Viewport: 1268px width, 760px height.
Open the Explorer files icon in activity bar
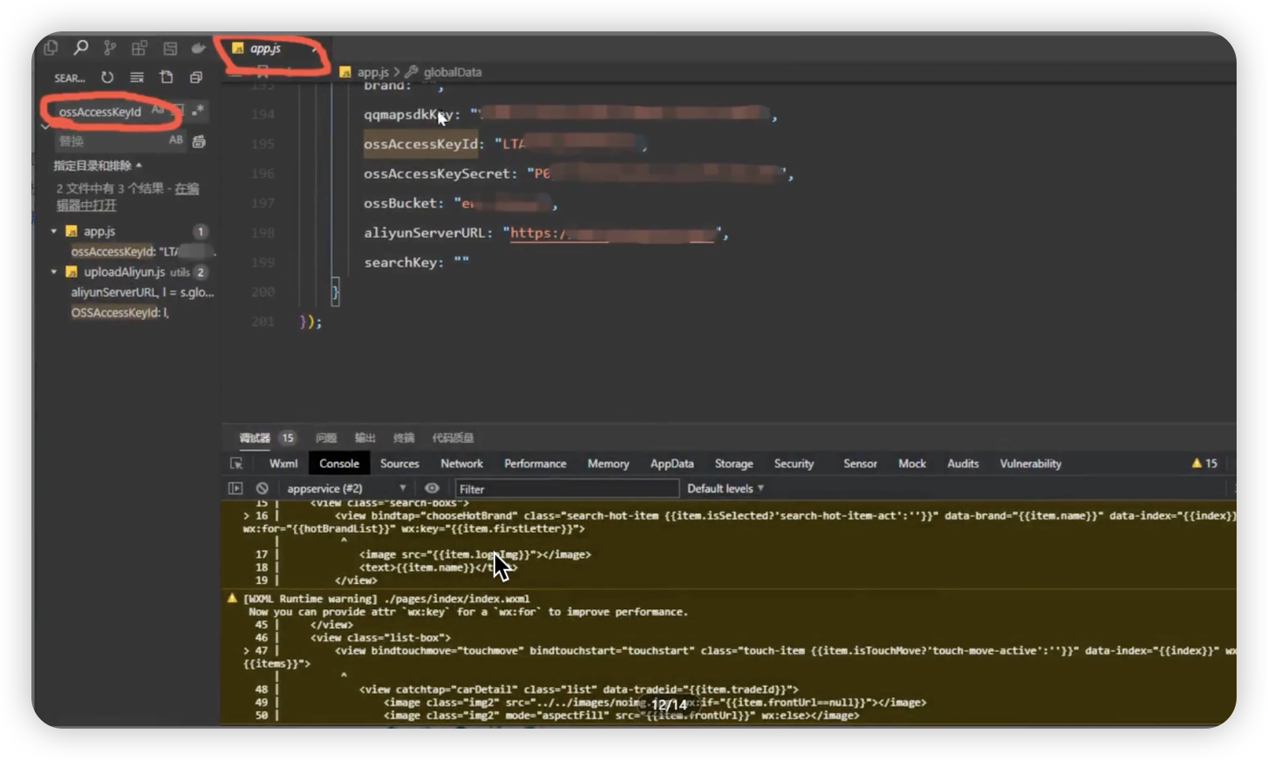tap(51, 48)
